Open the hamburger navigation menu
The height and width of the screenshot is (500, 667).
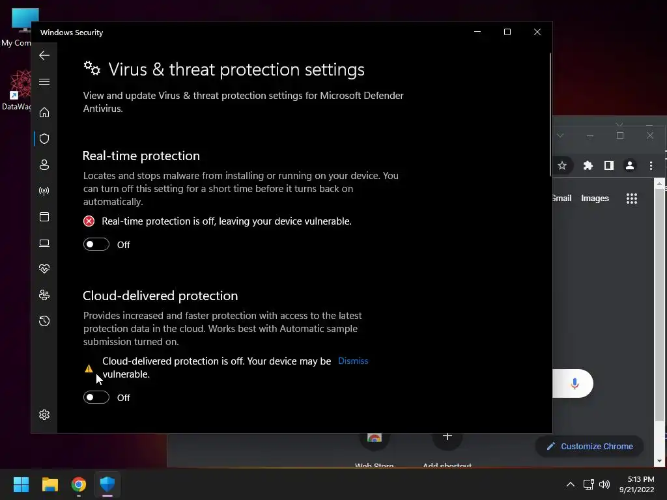pyautogui.click(x=44, y=81)
